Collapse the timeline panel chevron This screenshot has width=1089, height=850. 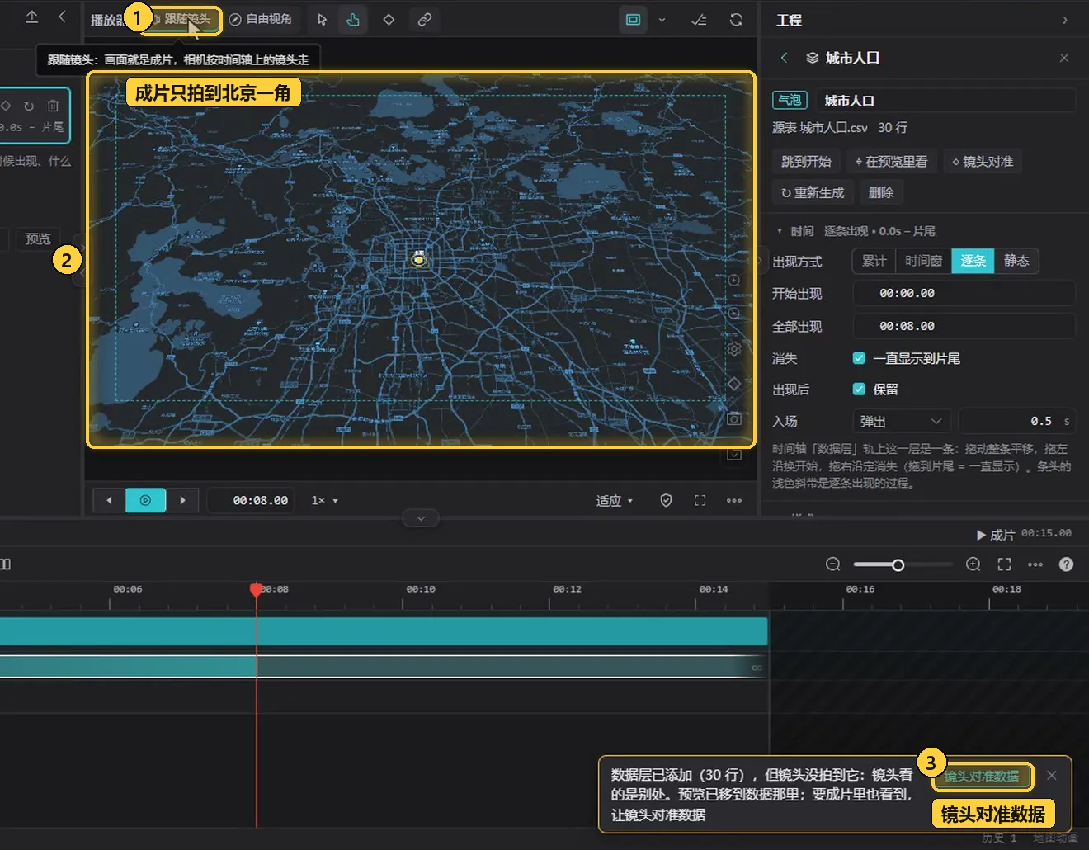coord(421,518)
